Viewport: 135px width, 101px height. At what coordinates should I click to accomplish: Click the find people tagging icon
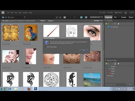pyautogui.click(x=115, y=64)
